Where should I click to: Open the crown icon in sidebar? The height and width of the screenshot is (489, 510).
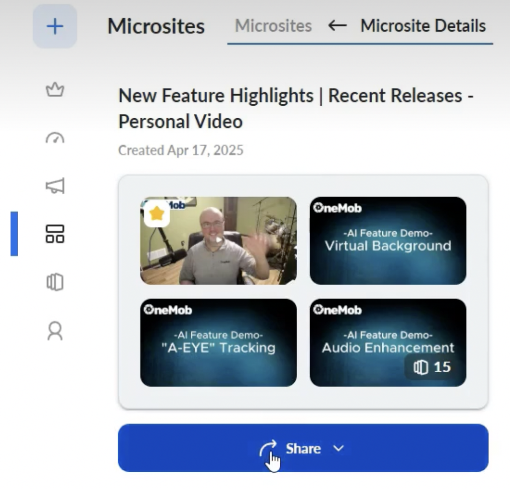[55, 89]
